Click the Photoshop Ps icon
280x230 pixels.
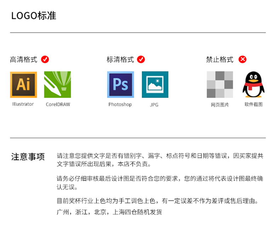point(121,85)
